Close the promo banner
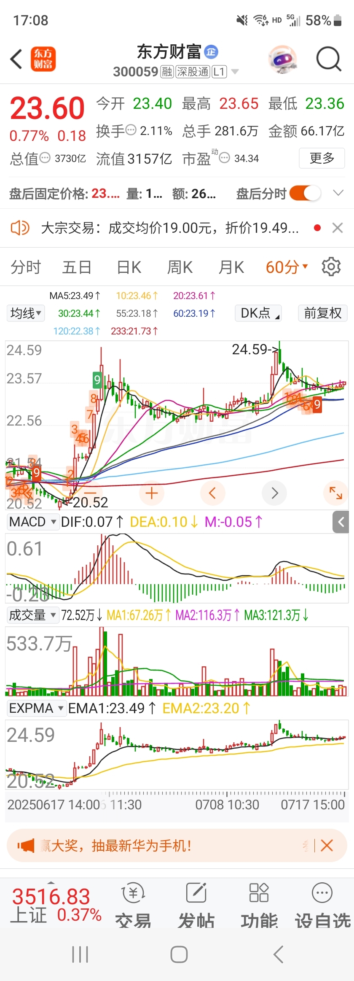 pyautogui.click(x=327, y=845)
